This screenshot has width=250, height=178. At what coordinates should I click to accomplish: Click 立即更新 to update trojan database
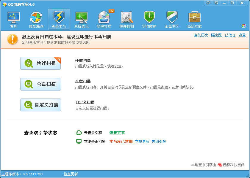pyautogui.click(x=142, y=142)
